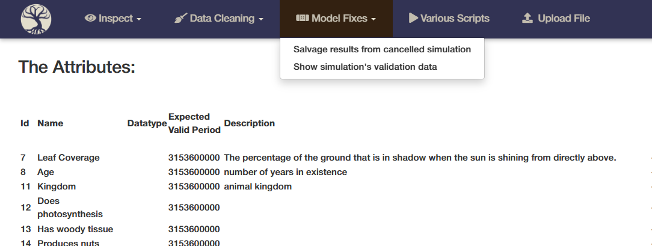Click the Age attribute row name

tap(46, 172)
